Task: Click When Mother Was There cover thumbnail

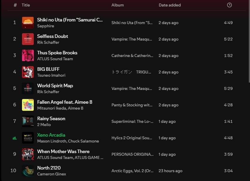Action: (x=28, y=154)
